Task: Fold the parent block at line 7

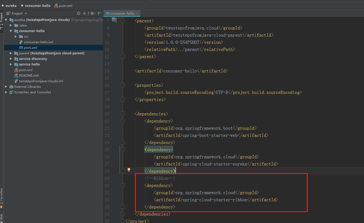Action: click(123, 20)
